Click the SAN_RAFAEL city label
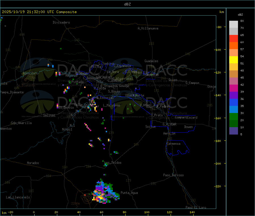 (x=104, y=77)
